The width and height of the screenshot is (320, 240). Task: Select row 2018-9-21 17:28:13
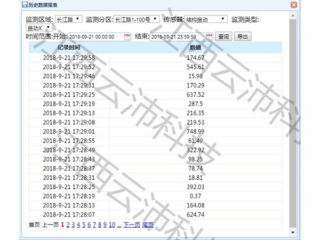155,205
